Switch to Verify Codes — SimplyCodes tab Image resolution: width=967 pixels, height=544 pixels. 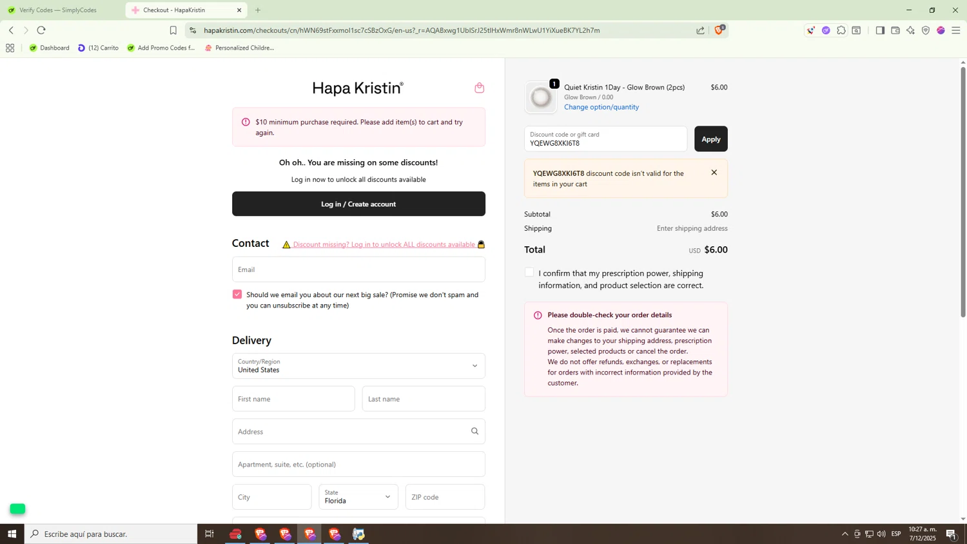click(59, 10)
